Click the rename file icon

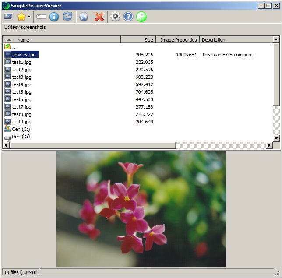coord(41,17)
